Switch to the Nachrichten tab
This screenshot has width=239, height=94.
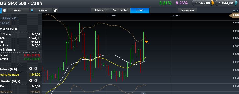coord(120,10)
